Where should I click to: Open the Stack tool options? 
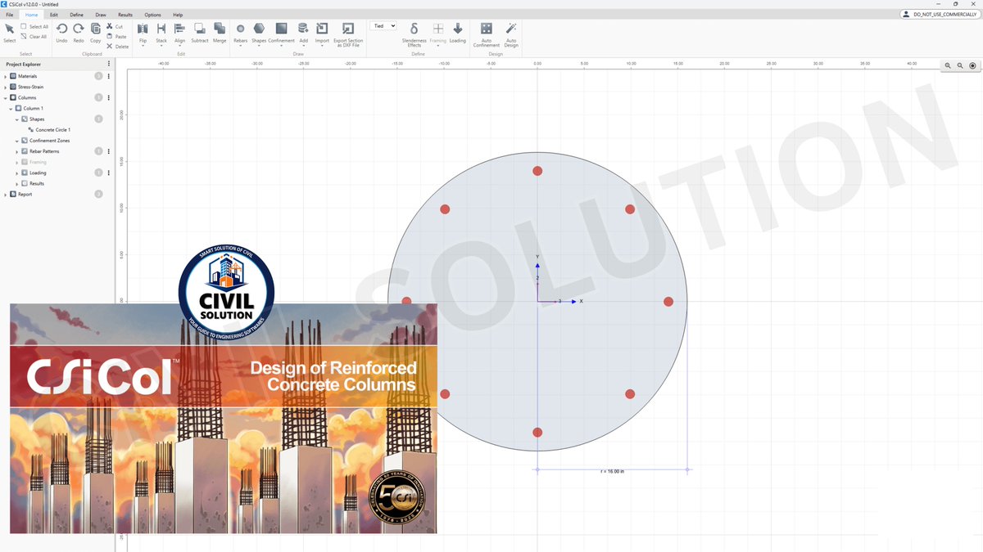[x=161, y=34]
